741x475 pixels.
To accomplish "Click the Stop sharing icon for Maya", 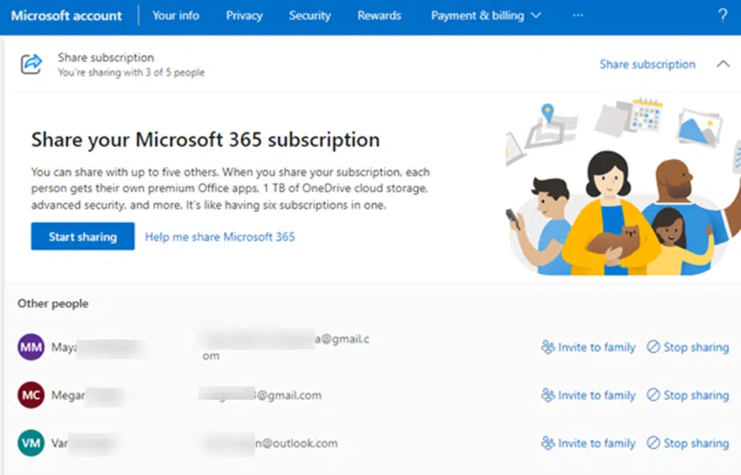I will [x=653, y=347].
